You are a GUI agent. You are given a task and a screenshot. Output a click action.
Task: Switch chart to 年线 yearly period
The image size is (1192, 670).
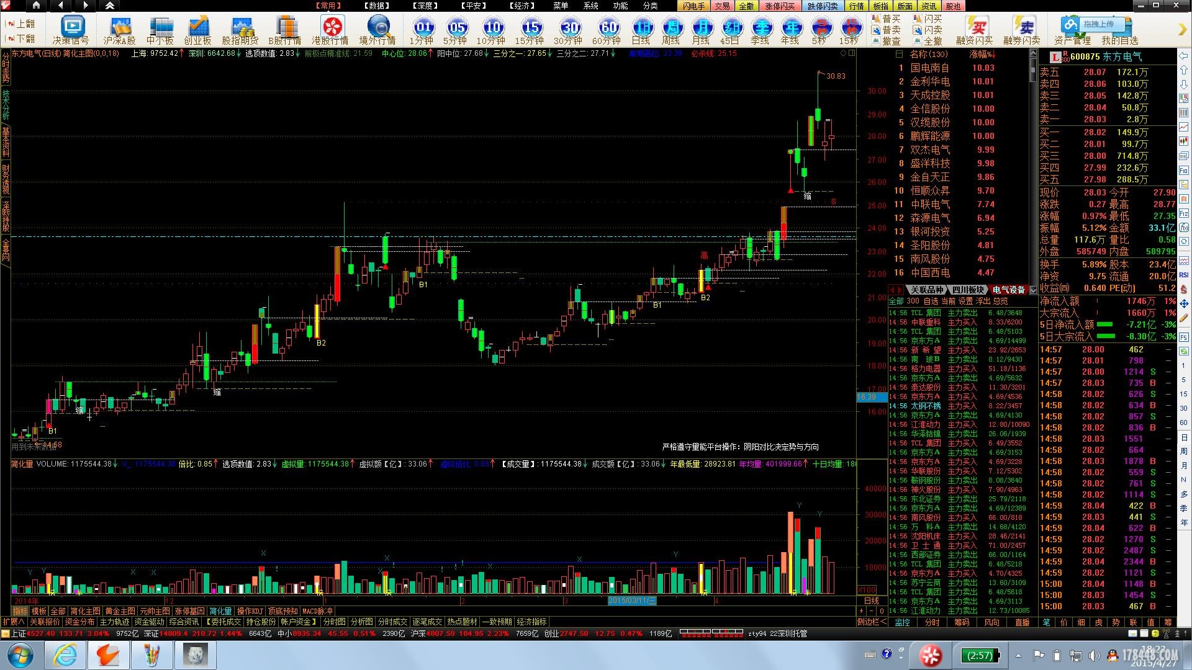(x=790, y=30)
